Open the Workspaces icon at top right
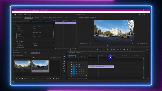This screenshot has height=91, width=162. click(x=140, y=15)
